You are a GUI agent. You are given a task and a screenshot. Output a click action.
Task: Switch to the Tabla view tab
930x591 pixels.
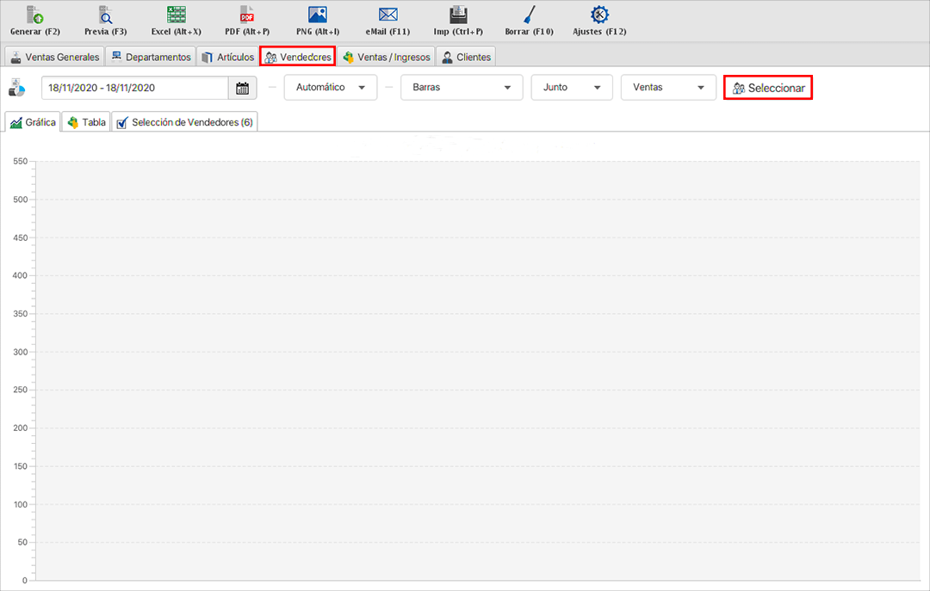click(87, 123)
